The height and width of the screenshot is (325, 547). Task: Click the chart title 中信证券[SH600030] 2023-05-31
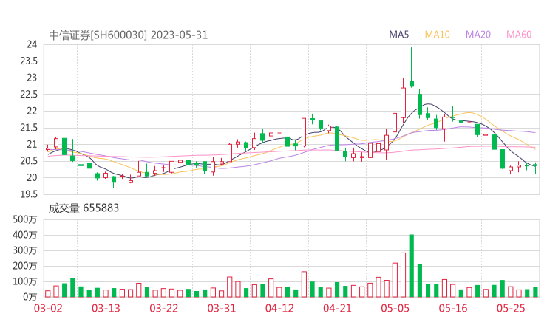coord(129,35)
